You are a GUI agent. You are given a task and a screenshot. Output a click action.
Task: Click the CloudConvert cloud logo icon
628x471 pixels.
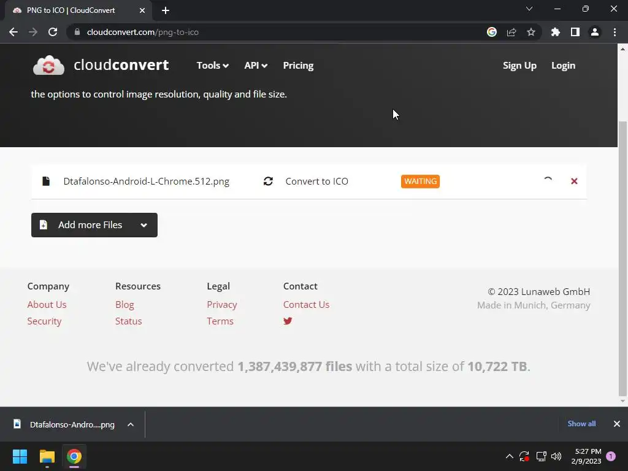(48, 65)
